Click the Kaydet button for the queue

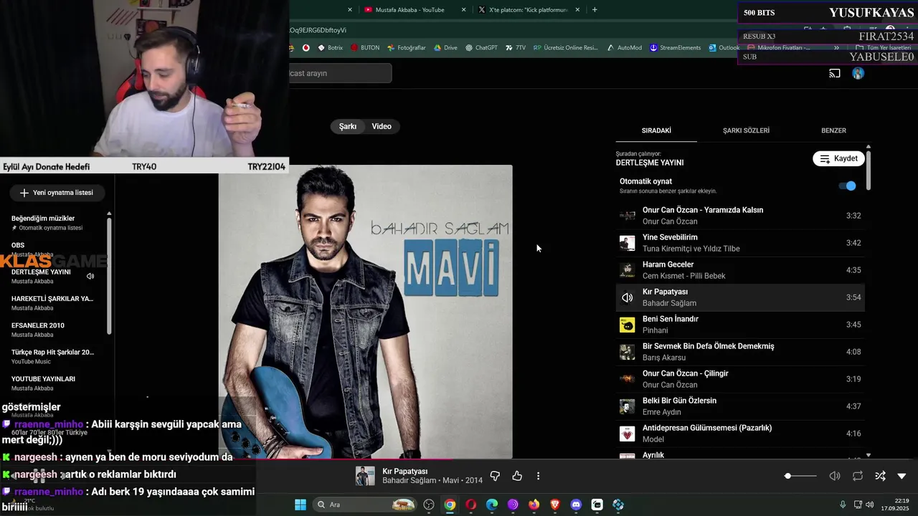[838, 158]
